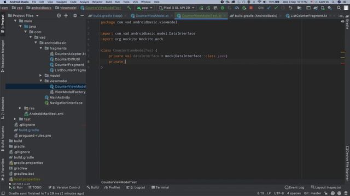Click the Collapse All icon in Project panel

pos(66,16)
